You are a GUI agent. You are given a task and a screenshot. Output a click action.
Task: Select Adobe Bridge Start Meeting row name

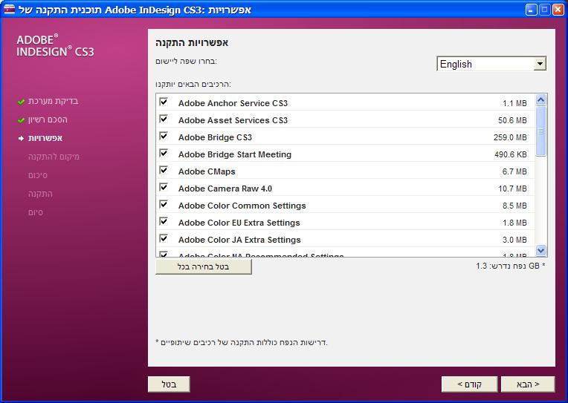235,154
